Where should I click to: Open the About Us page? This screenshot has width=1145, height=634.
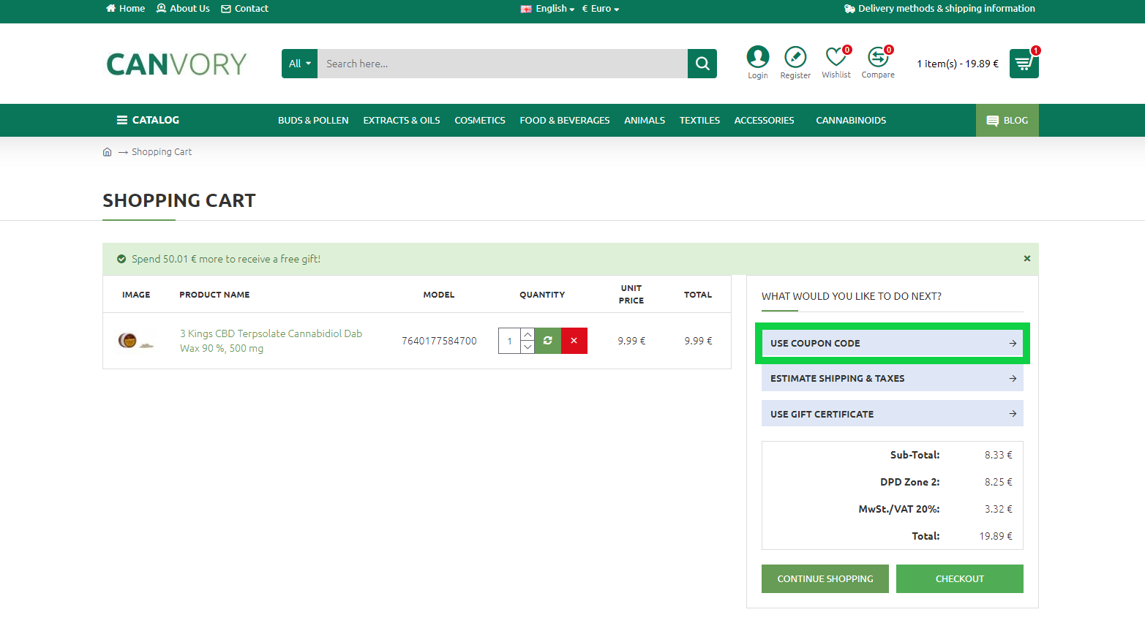[x=183, y=9]
